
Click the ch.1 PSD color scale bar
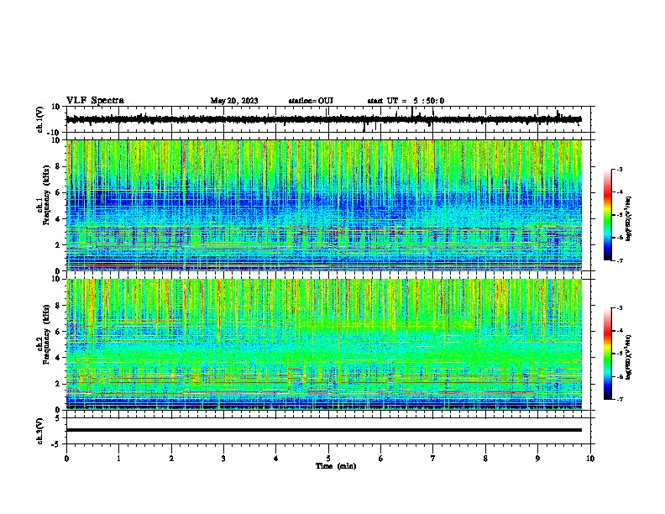coord(608,215)
